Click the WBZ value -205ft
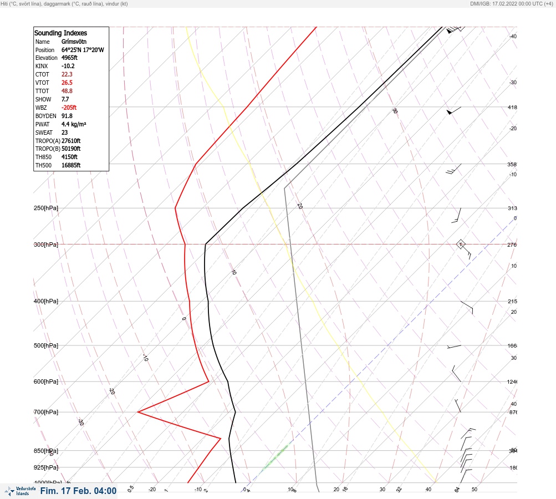The height and width of the screenshot is (499, 556). [x=69, y=108]
